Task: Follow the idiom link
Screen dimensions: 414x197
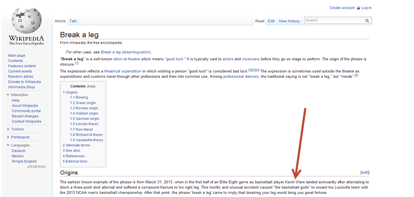Action: tap(118, 59)
